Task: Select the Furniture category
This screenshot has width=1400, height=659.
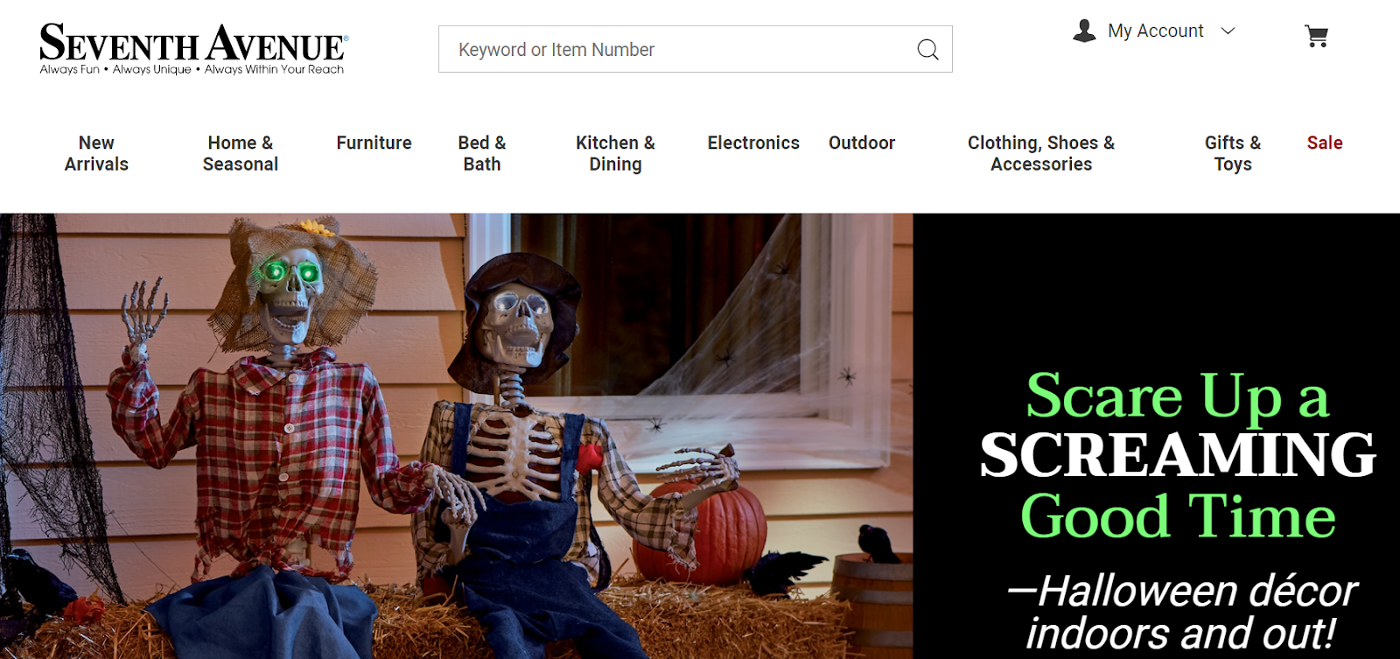Action: (374, 143)
